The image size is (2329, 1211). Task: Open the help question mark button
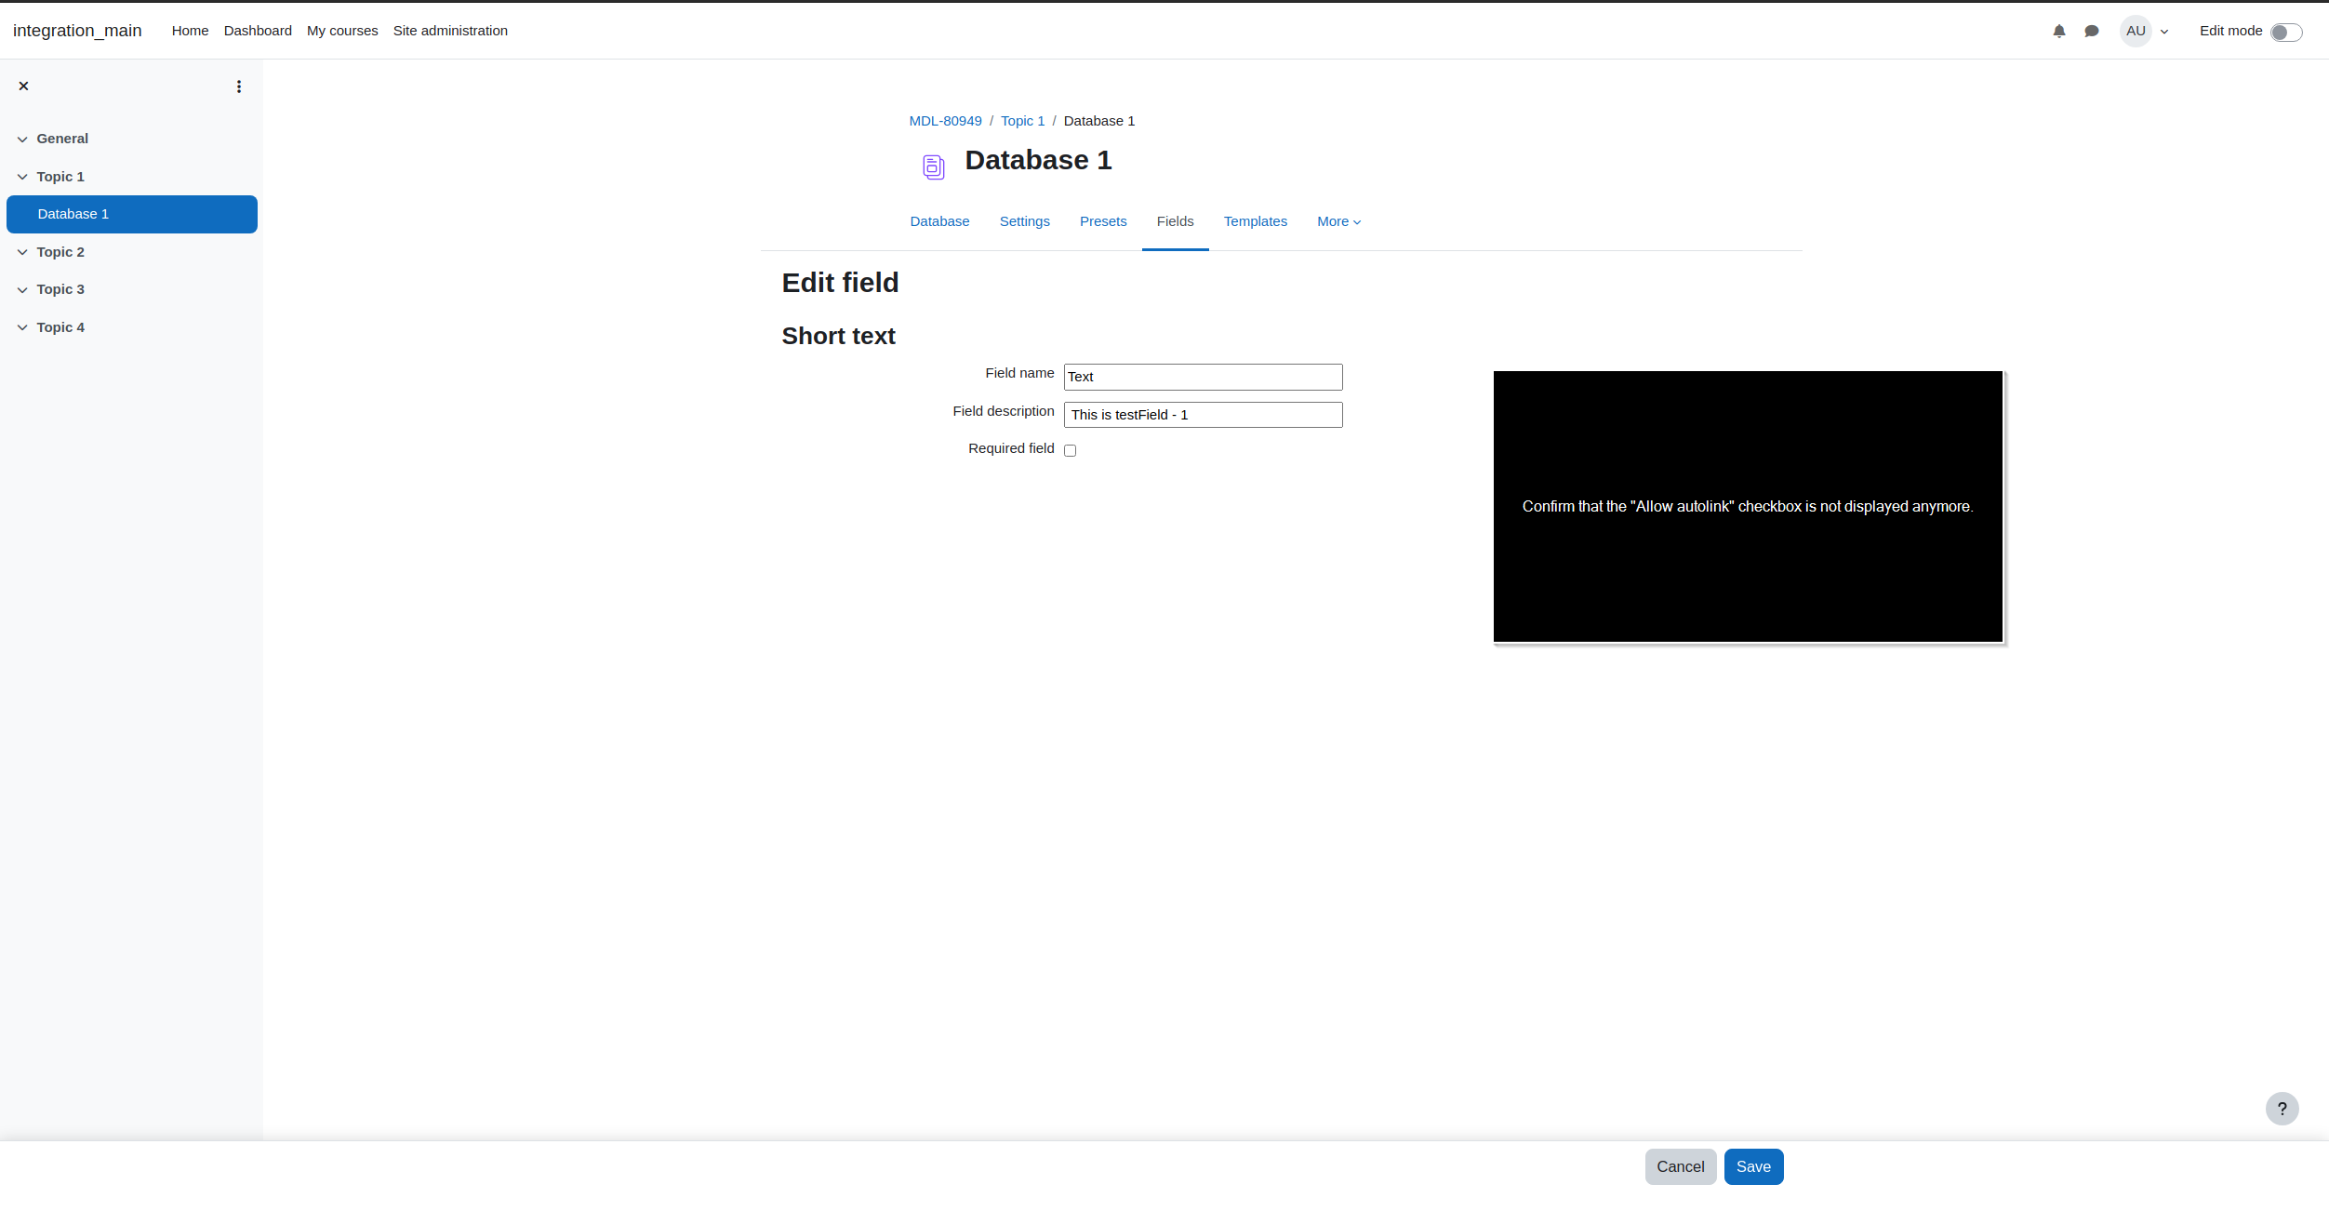point(2282,1109)
